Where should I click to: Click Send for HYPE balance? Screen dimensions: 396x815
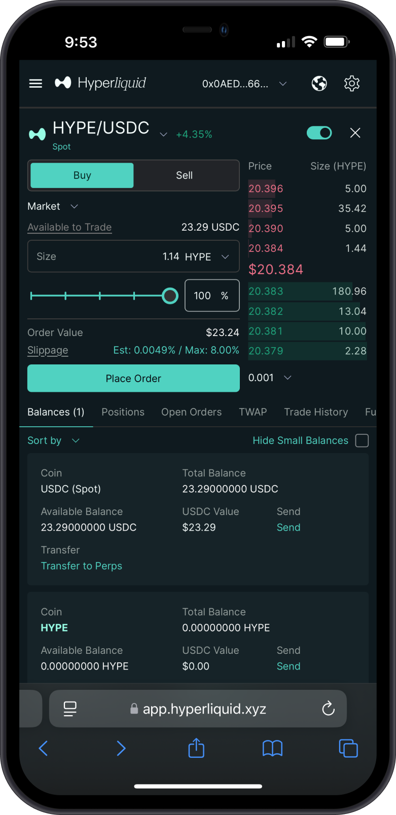(x=289, y=666)
